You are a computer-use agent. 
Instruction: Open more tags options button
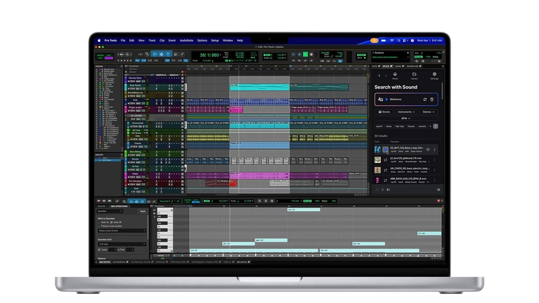[435, 126]
